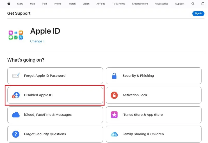Click the purple star iTunes Store icon
208x143 pixels.
(114, 115)
